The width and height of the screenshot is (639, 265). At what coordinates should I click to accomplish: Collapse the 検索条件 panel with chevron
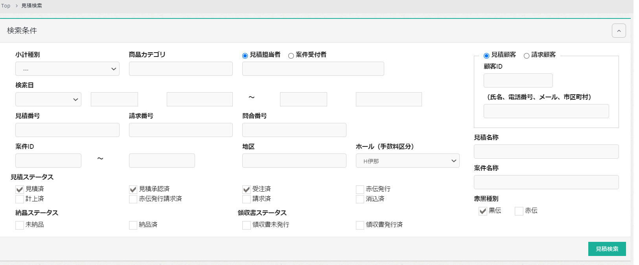pyautogui.click(x=619, y=31)
